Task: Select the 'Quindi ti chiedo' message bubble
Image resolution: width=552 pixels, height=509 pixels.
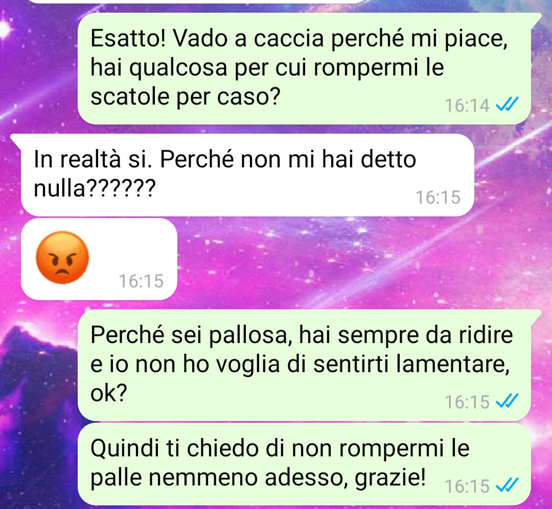Action: click(304, 464)
